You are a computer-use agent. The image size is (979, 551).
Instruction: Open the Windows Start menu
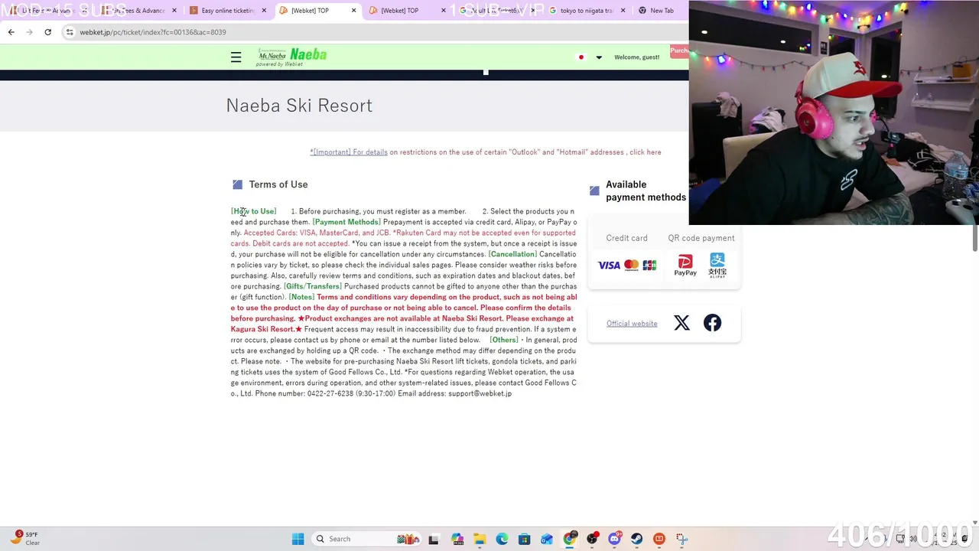tap(298, 539)
